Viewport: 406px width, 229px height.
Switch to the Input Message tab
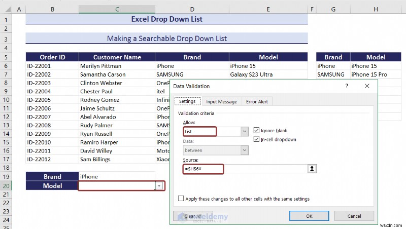click(221, 101)
